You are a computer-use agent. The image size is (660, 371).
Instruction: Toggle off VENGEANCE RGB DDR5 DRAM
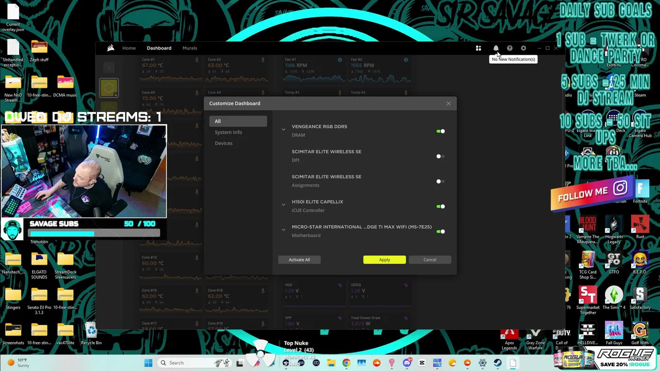tap(440, 131)
